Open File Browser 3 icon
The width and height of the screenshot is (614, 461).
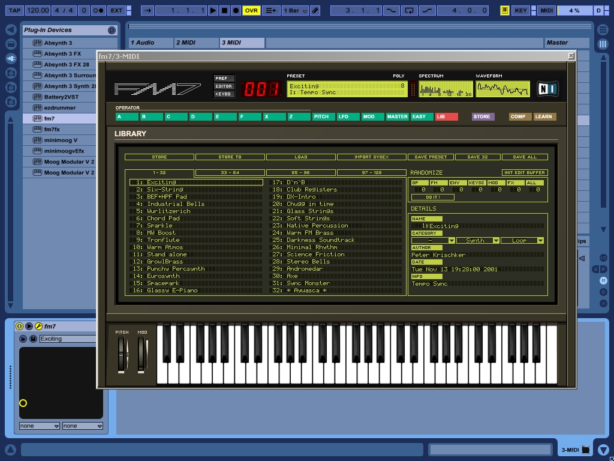(x=11, y=102)
